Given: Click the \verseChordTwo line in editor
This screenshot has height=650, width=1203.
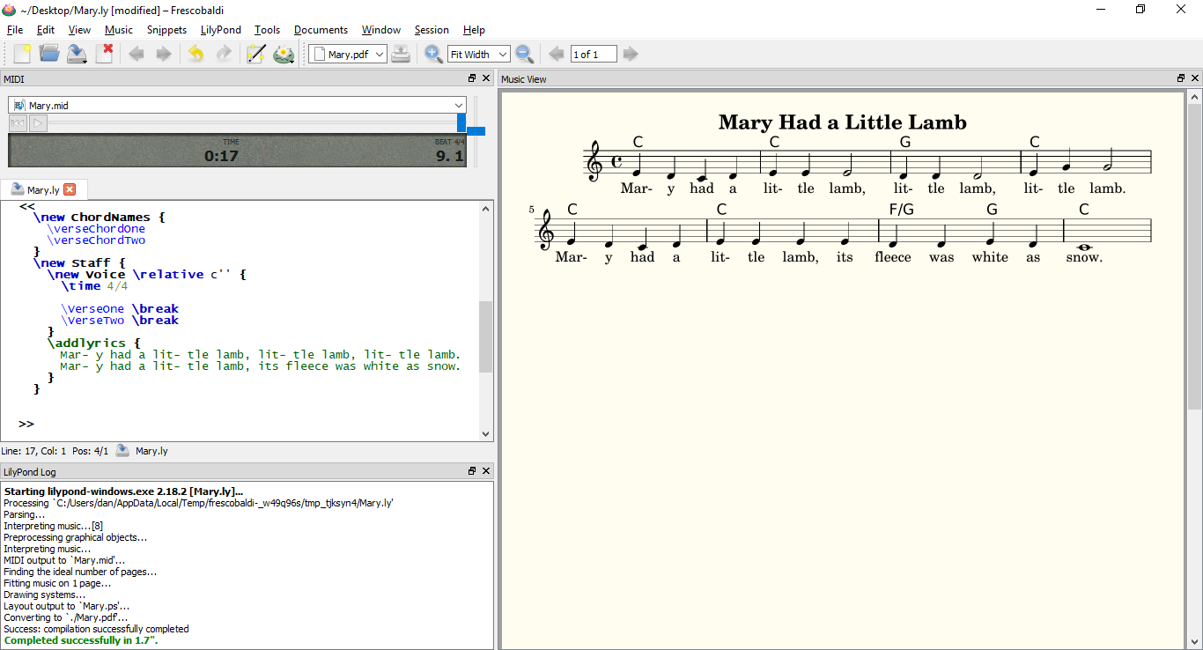Looking at the screenshot, I should 96,240.
